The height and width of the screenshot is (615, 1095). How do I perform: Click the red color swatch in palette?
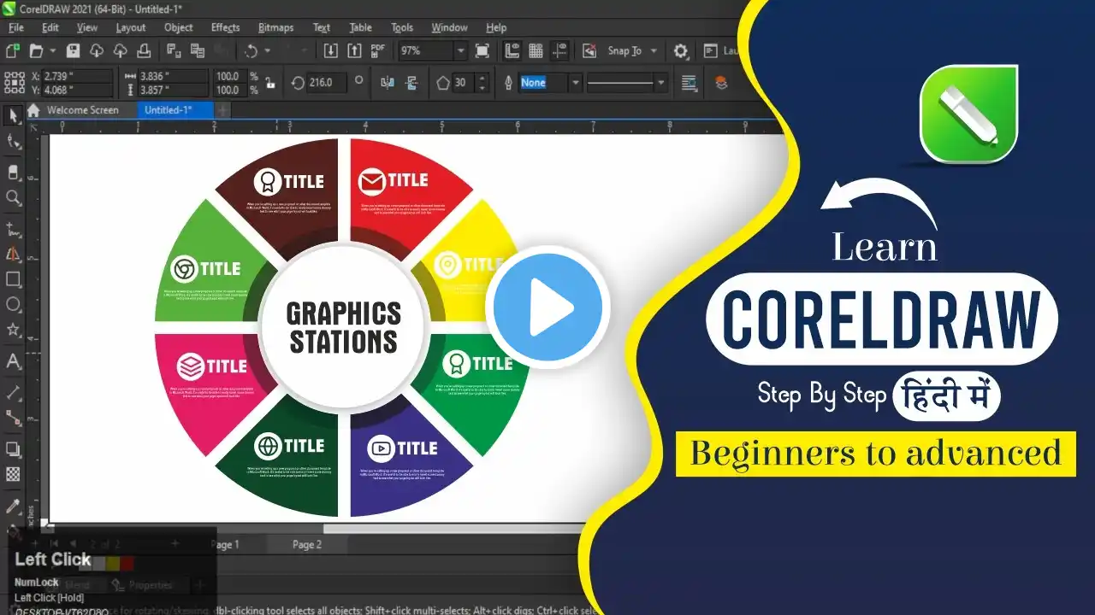(127, 564)
